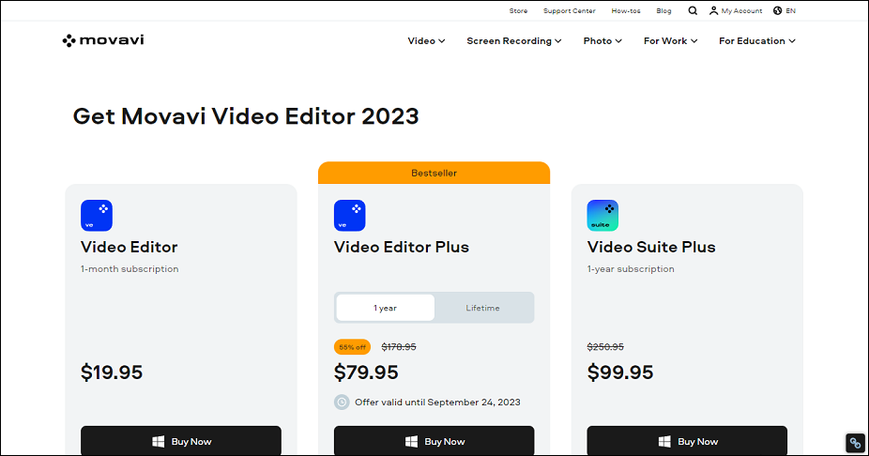Switch to Lifetime license option

pyautogui.click(x=482, y=308)
